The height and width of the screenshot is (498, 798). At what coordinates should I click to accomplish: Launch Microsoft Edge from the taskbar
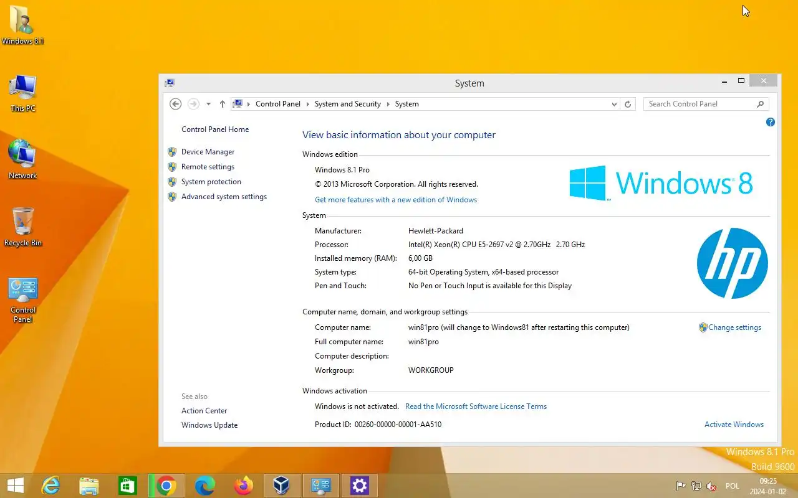pyautogui.click(x=205, y=486)
